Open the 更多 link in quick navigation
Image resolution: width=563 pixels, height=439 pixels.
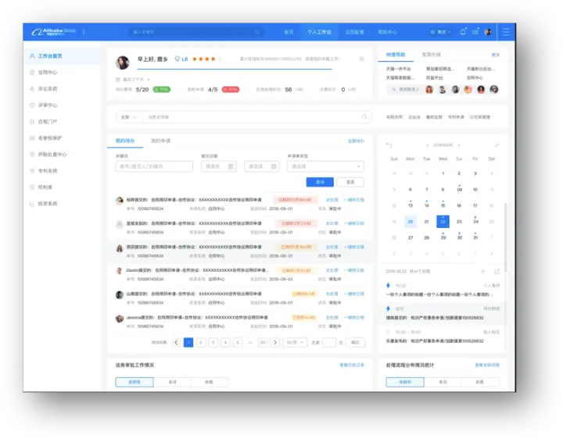(x=496, y=55)
